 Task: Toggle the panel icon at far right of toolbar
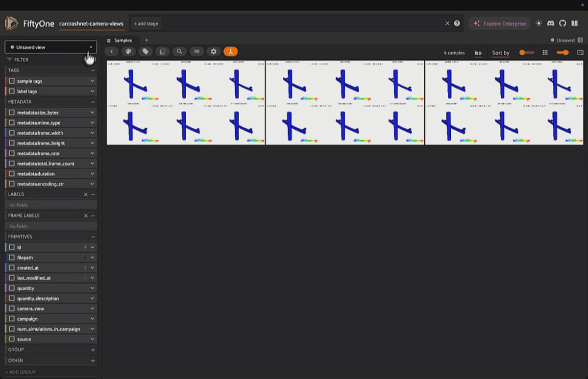click(x=580, y=52)
